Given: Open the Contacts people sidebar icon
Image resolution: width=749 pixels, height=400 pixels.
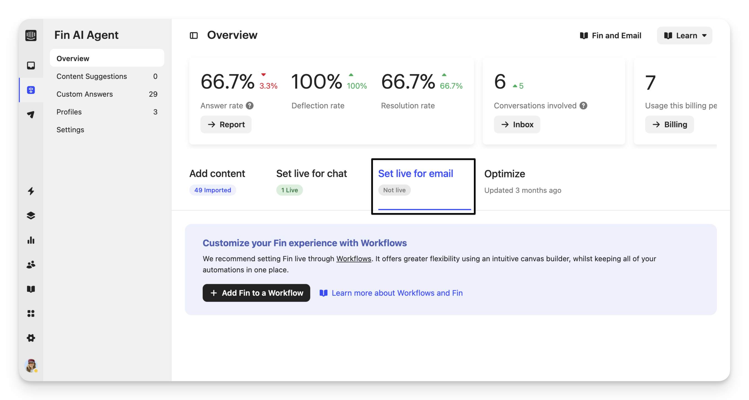Looking at the screenshot, I should (x=31, y=264).
